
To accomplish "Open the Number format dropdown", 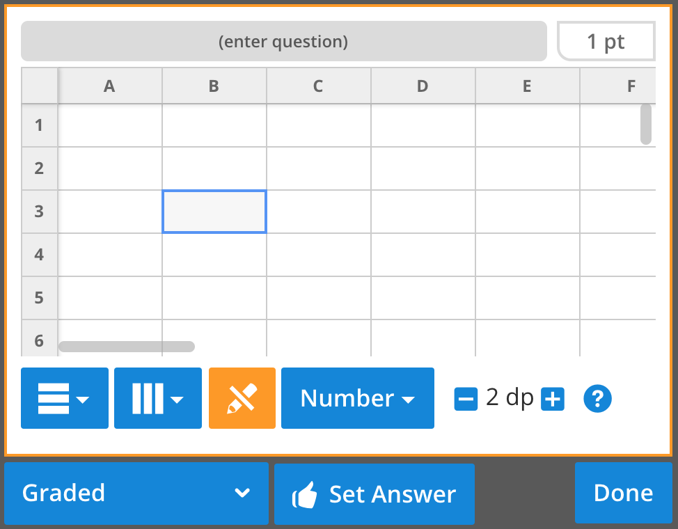I will 357,398.
